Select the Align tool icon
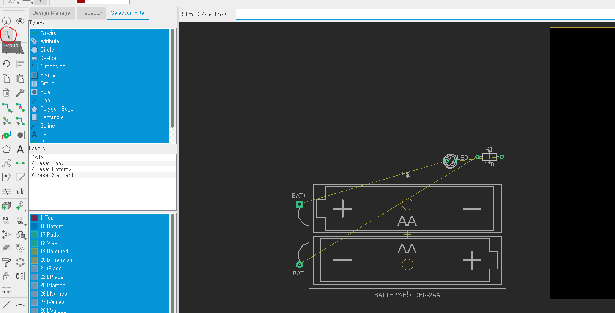The image size is (615, 313). coord(20,64)
